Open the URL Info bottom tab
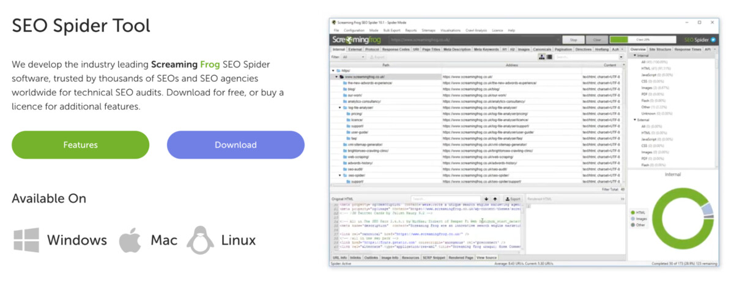This screenshot has width=734, height=293. point(339,258)
